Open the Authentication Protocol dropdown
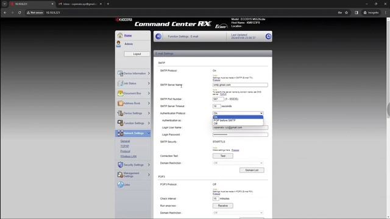390x219 pixels. pos(238,113)
